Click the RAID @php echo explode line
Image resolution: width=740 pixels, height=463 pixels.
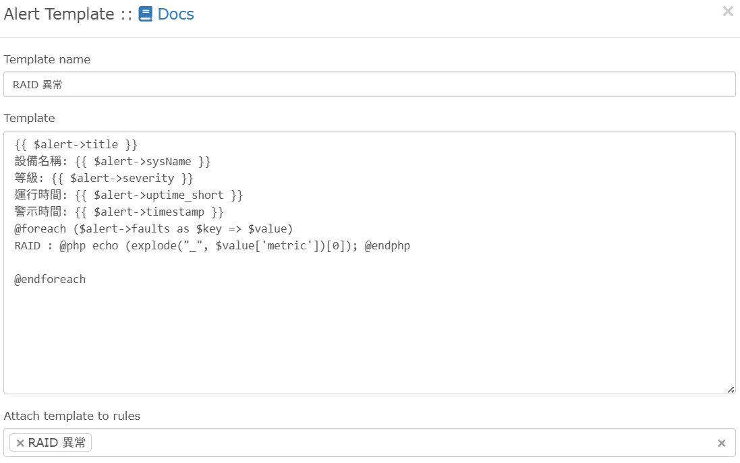(x=212, y=246)
